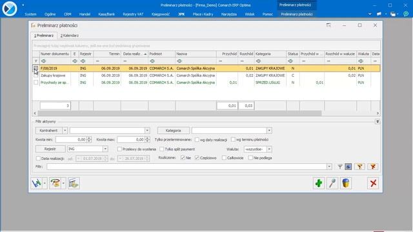Open the Rejestr ING dropdown

point(105,149)
